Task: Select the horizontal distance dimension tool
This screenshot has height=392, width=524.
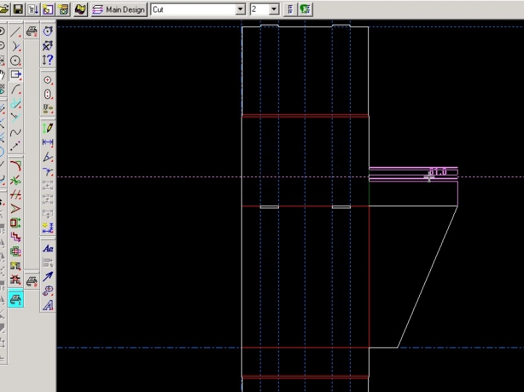Action: (48, 142)
